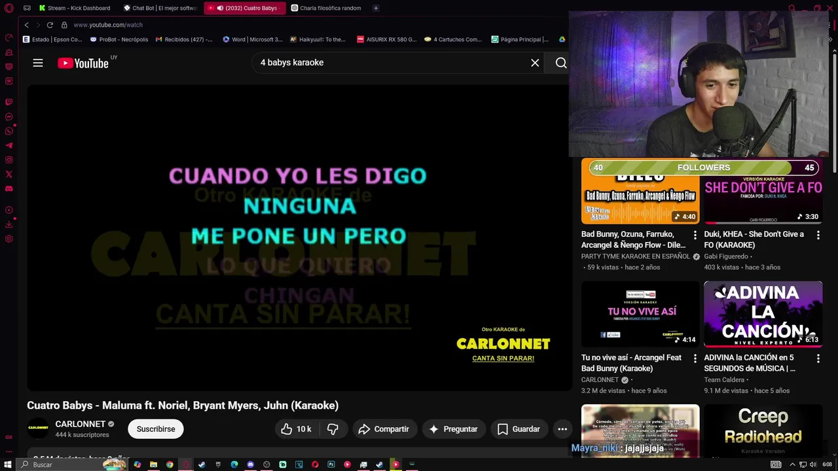Open Settings gear in the Opera sidebar
This screenshot has width=838, height=471.
tap(9, 239)
